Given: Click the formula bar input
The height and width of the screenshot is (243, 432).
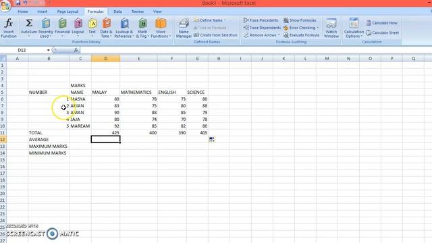Looking at the screenshot, I should pyautogui.click(x=255, y=50).
